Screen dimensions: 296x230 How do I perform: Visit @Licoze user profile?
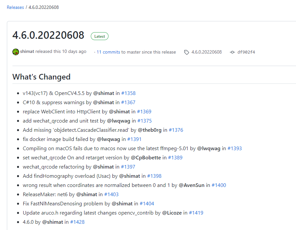point(172,213)
